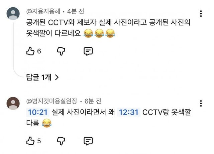
Task: Reply to the comment by @병지컷미용실원장
Action: [x=88, y=141]
